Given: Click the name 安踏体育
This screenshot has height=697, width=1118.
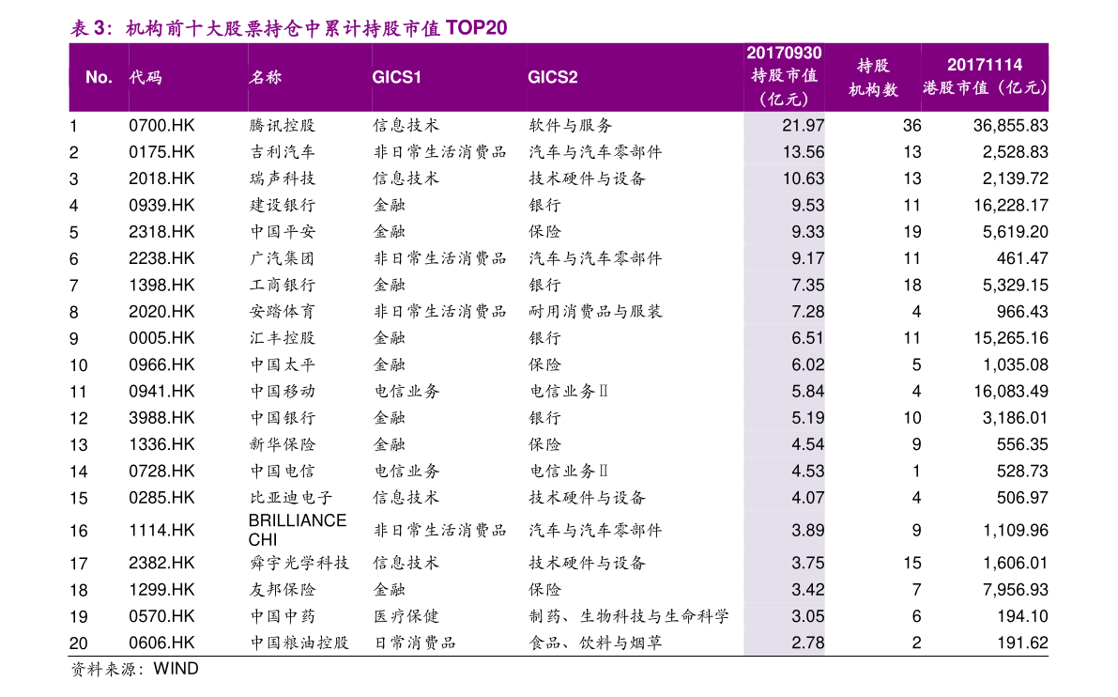Looking at the screenshot, I should pos(283,312).
